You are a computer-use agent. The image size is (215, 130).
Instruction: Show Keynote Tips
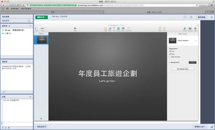point(164,28)
